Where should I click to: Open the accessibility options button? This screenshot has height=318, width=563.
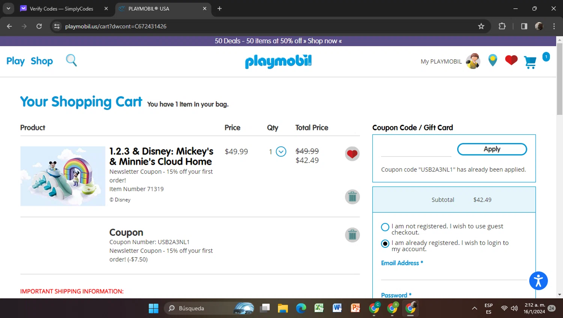point(539,281)
